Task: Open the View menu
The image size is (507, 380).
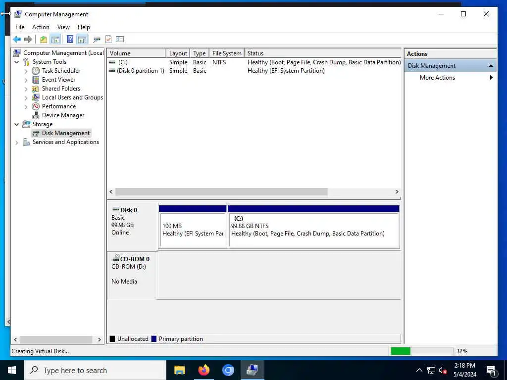Action: (63, 27)
